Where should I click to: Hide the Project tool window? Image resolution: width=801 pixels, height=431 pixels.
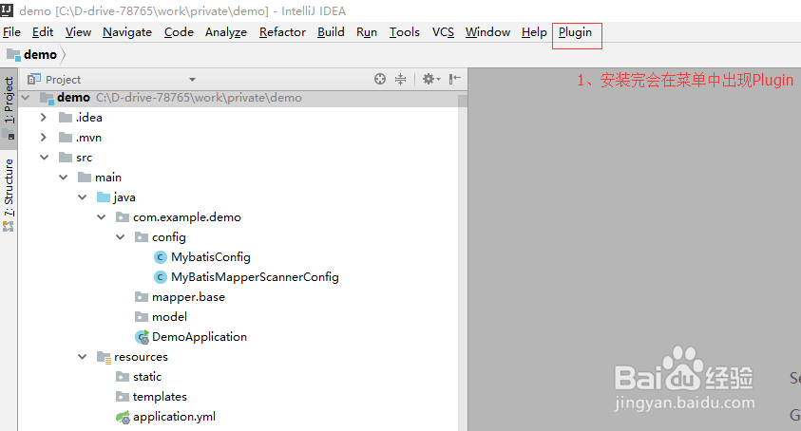point(454,79)
